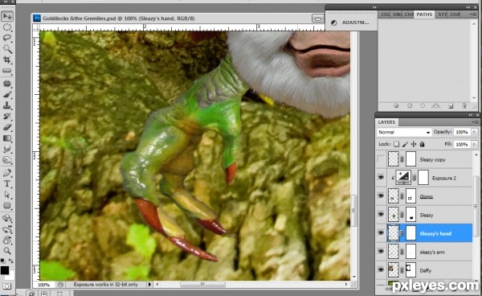
Task: Select the History Brush tool
Action: [x=7, y=116]
